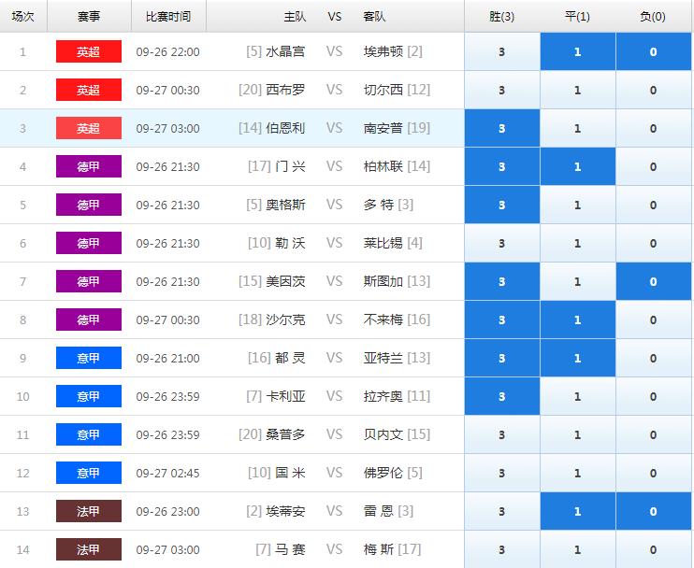This screenshot has height=568, width=694.
Task: Select loss (0) for match 3 南安普
Action: click(653, 129)
